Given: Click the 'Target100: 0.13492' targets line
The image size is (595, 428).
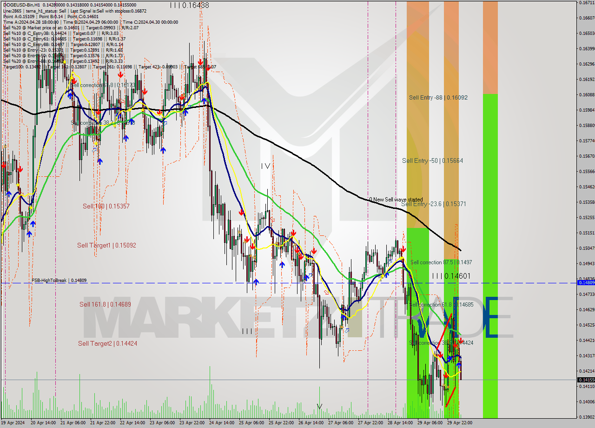Looking at the screenshot, I should point(109,67).
